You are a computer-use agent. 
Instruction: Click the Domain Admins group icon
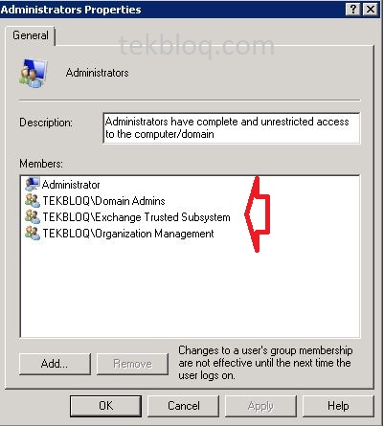(x=33, y=201)
